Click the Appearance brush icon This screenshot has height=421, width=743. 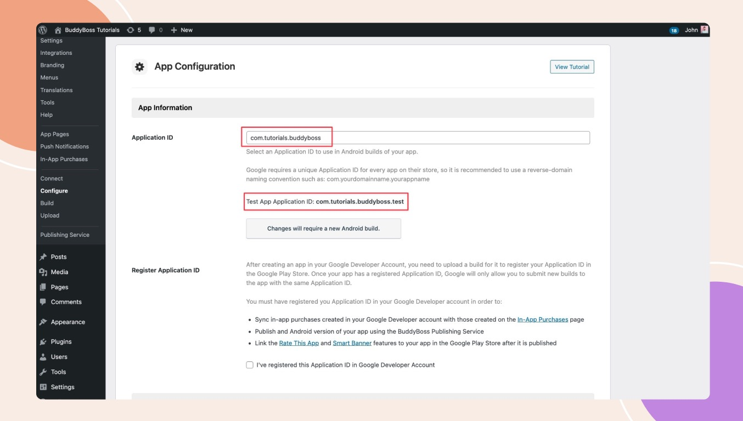43,322
